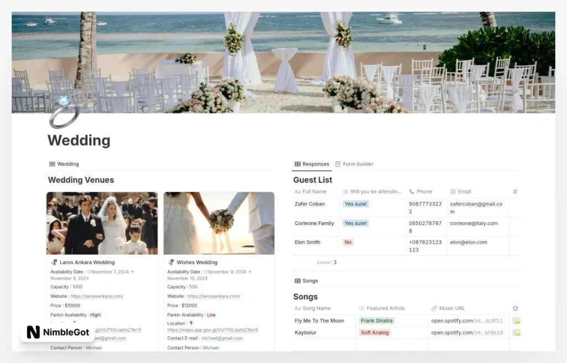567x363 pixels.
Task: Click the list icon beside Will you be attending
Action: pyautogui.click(x=346, y=191)
